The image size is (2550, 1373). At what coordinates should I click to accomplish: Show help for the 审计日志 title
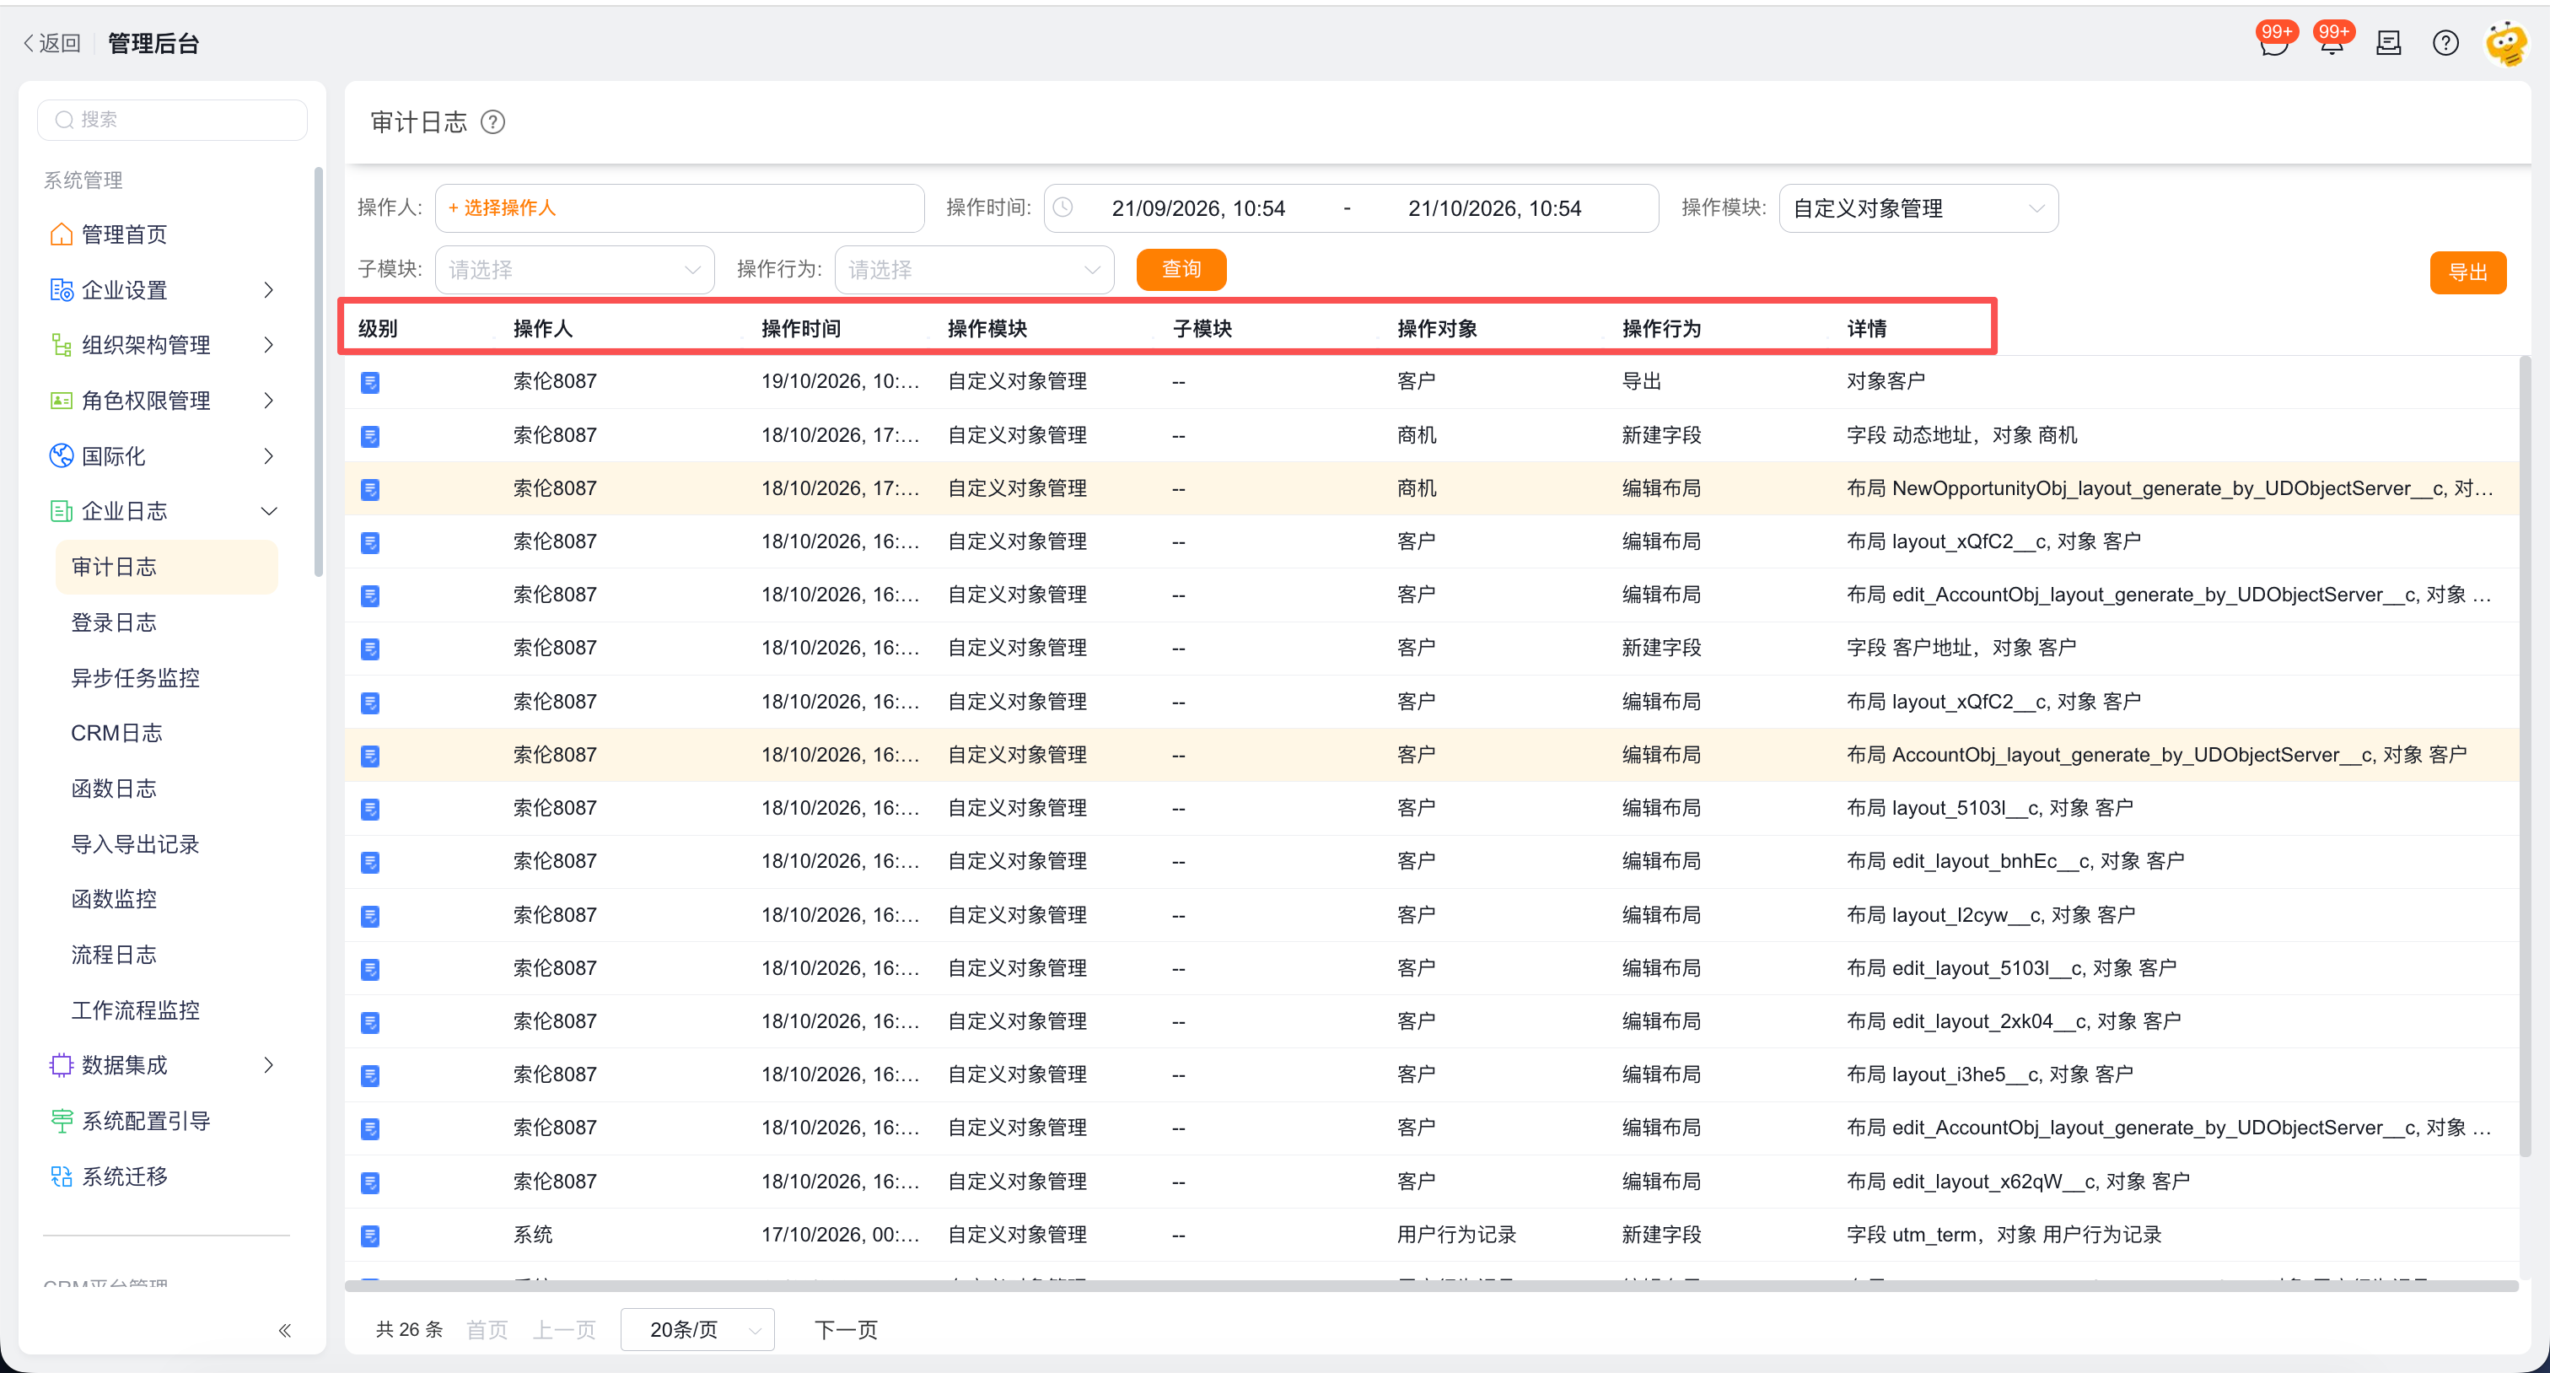pos(493,121)
